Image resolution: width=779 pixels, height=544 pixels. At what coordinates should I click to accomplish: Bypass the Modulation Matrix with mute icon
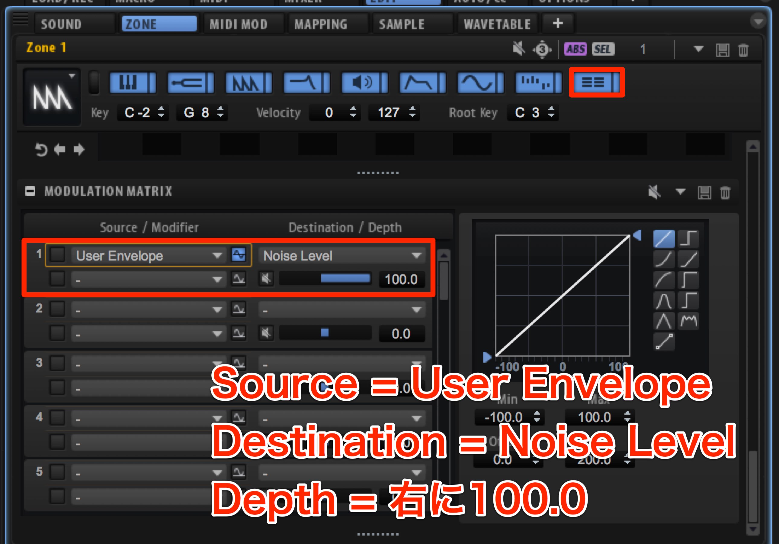coord(654,192)
